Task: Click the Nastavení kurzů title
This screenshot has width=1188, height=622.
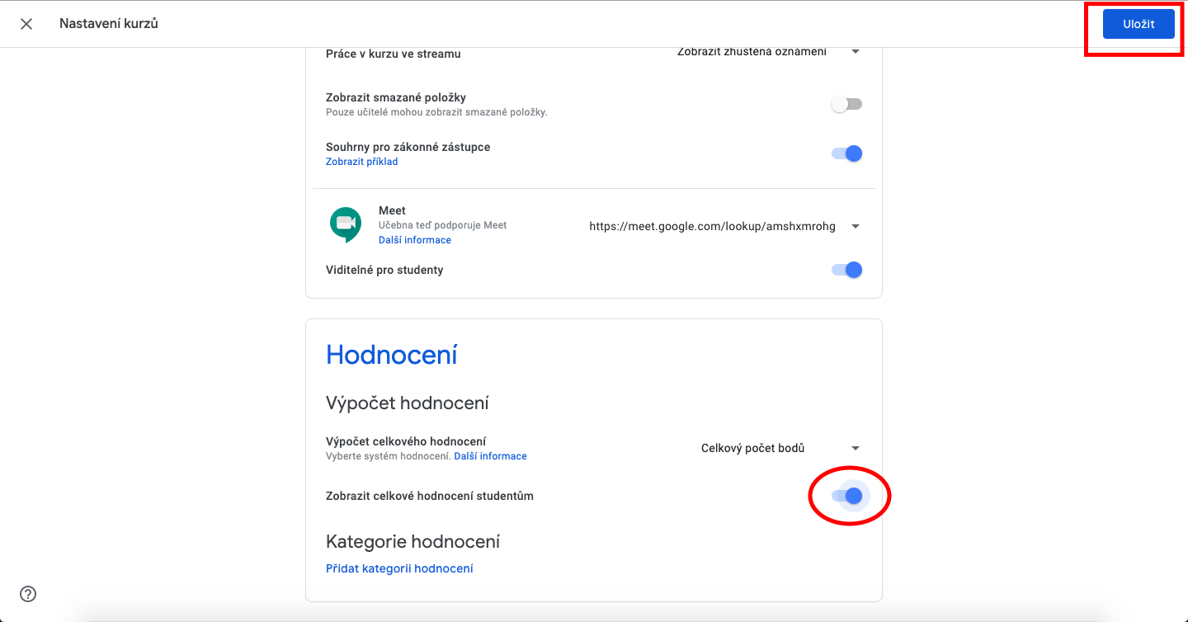Action: coord(109,24)
